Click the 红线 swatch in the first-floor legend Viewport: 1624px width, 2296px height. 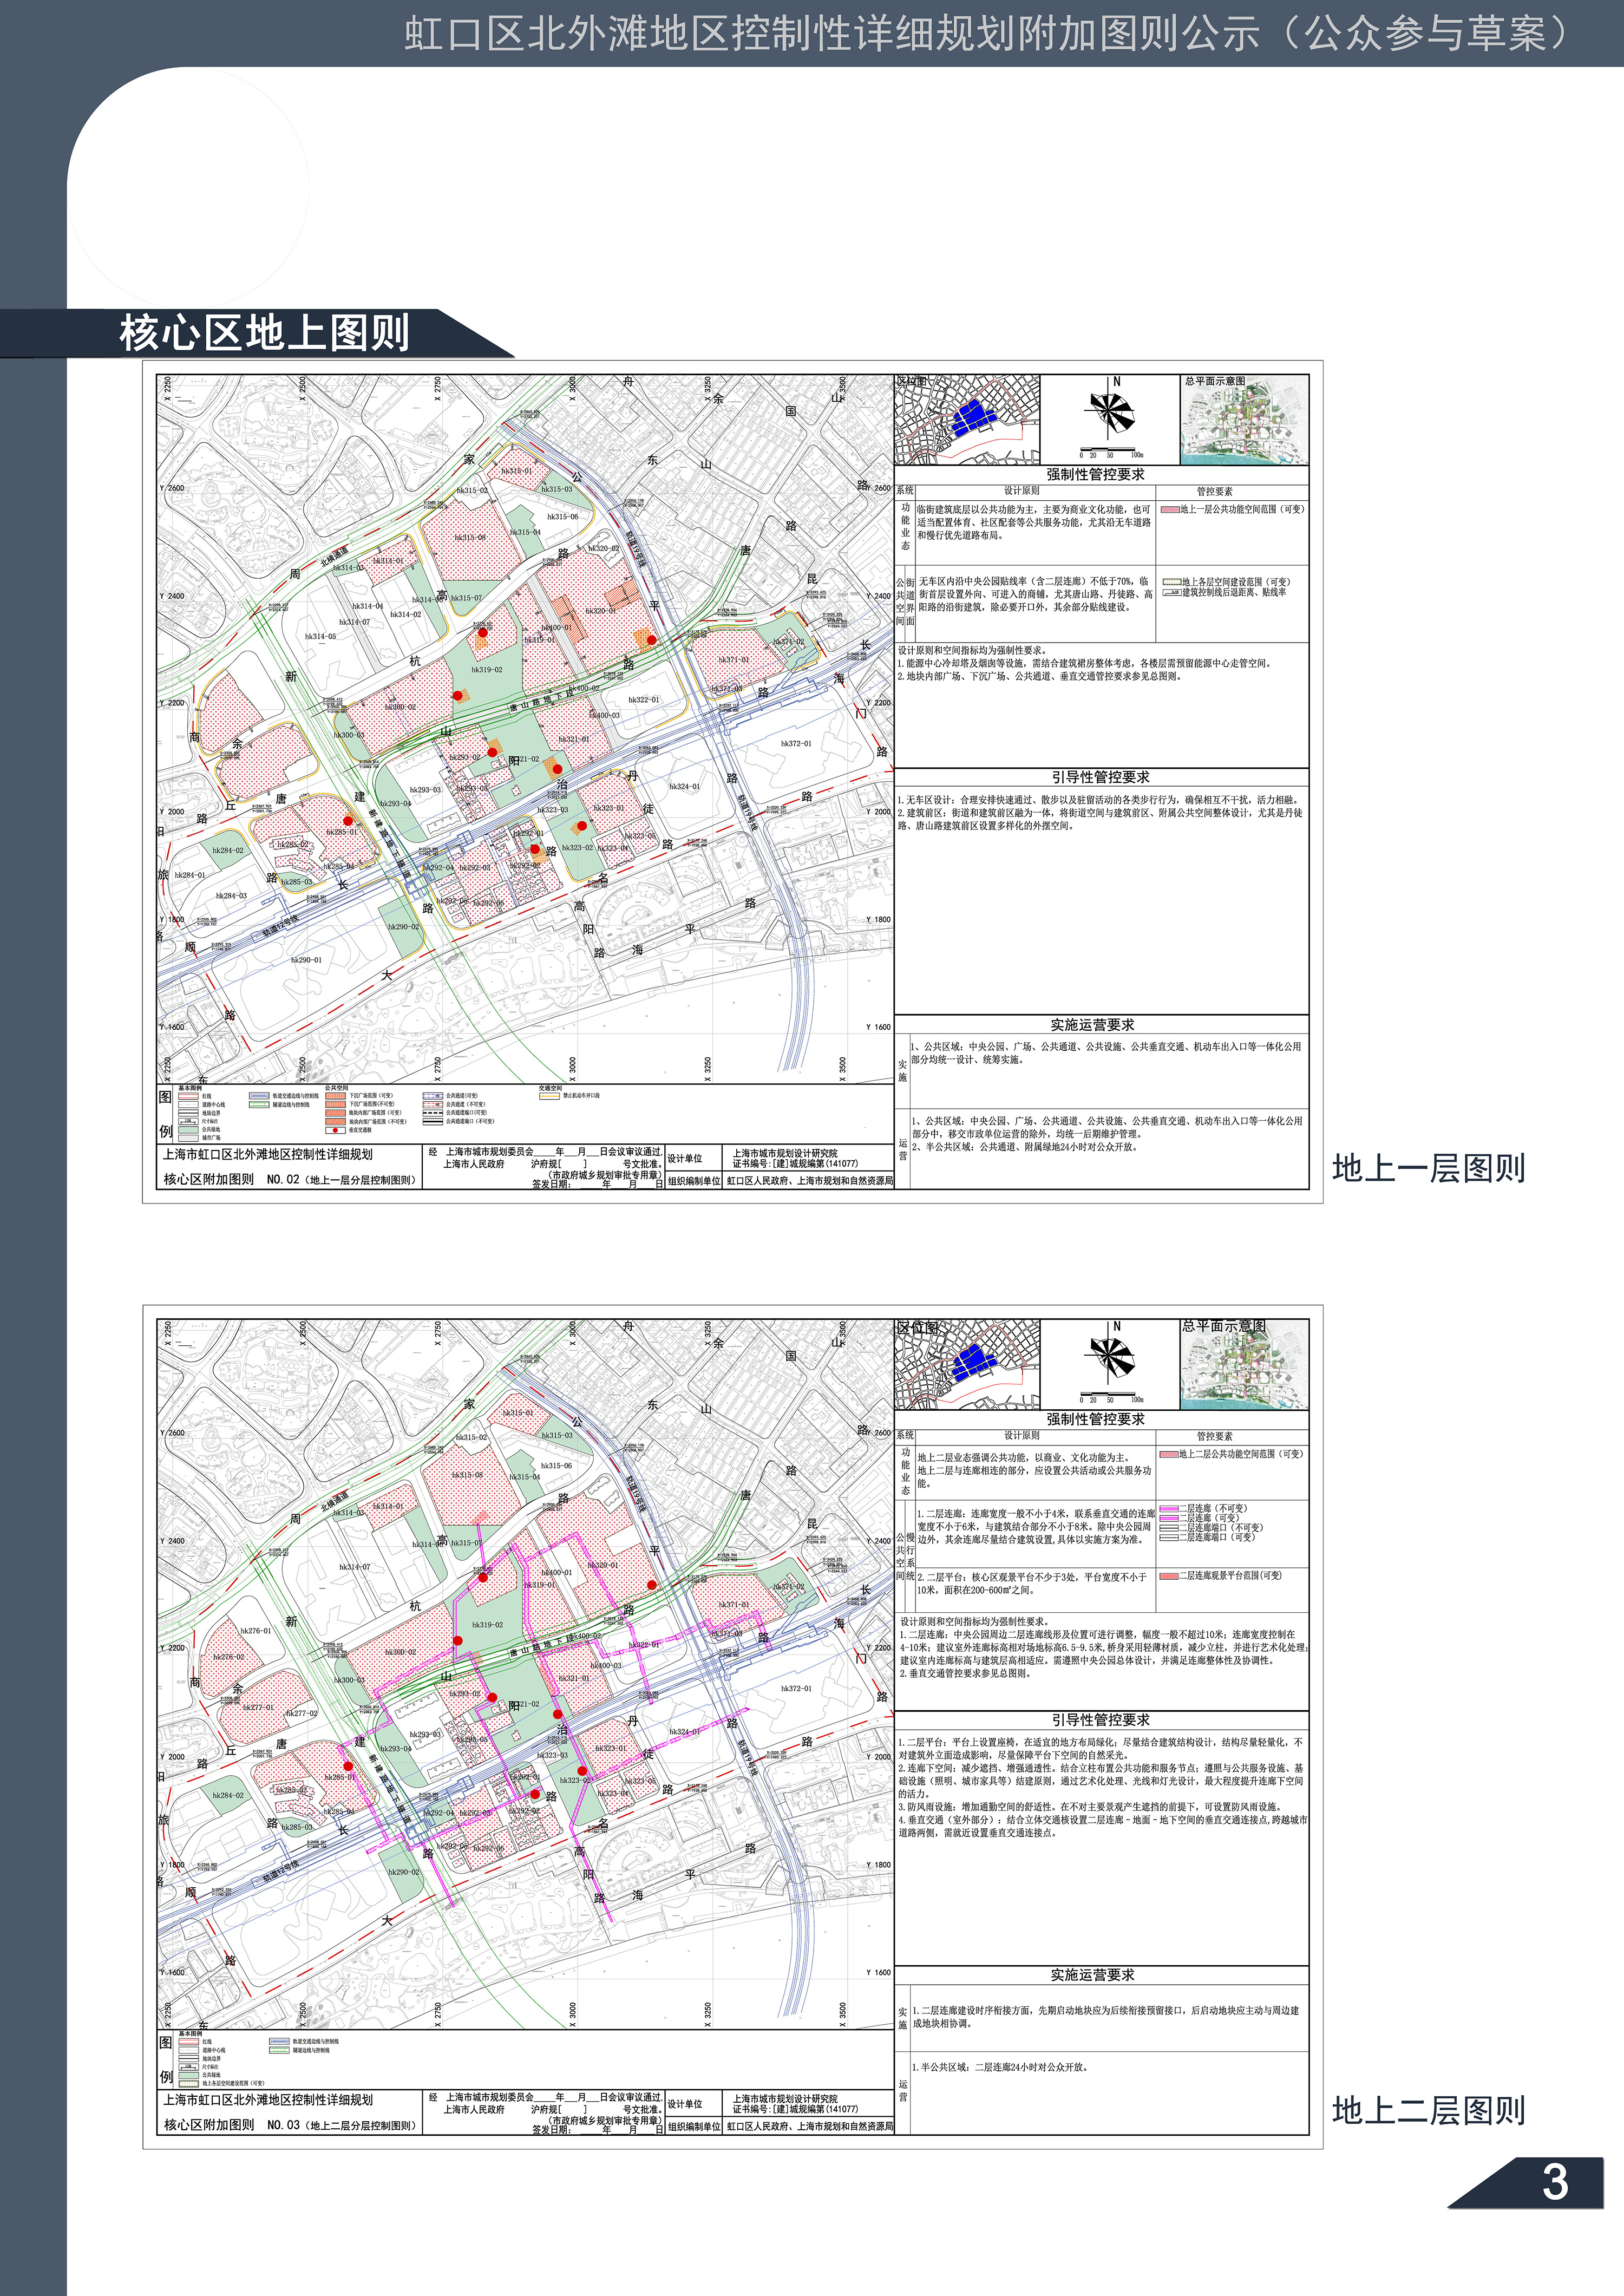point(188,1096)
